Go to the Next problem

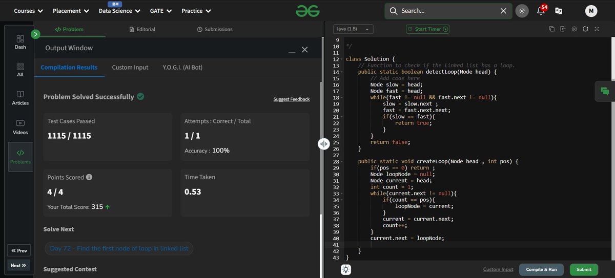pyautogui.click(x=18, y=265)
